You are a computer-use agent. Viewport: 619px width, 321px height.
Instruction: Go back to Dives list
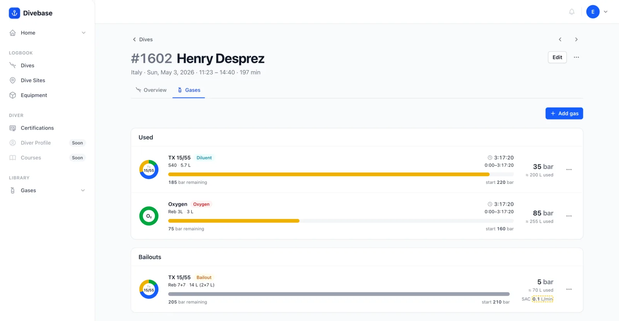pyautogui.click(x=142, y=39)
